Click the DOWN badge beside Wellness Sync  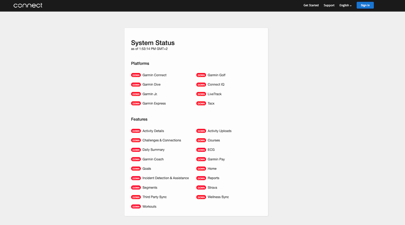(x=201, y=197)
